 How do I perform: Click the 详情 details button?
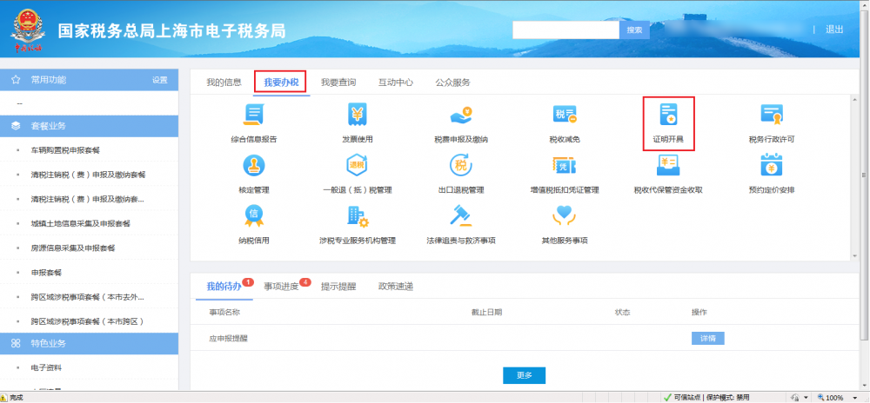pos(707,338)
